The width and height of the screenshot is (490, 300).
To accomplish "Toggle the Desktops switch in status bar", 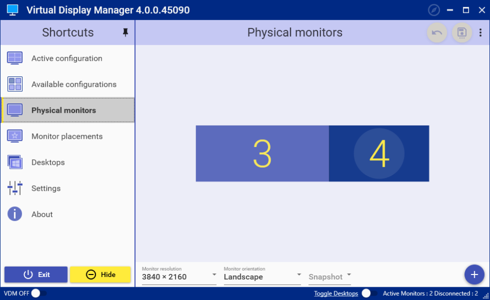I will click(369, 293).
